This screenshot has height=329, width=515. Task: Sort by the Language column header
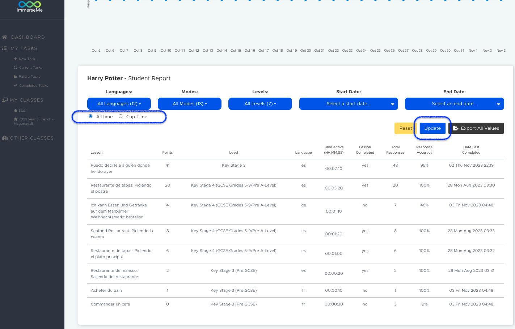point(303,153)
